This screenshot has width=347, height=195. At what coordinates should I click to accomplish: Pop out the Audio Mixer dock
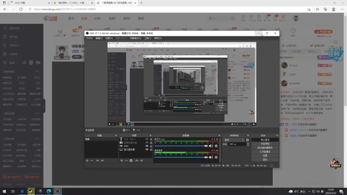pyautogui.click(x=219, y=135)
